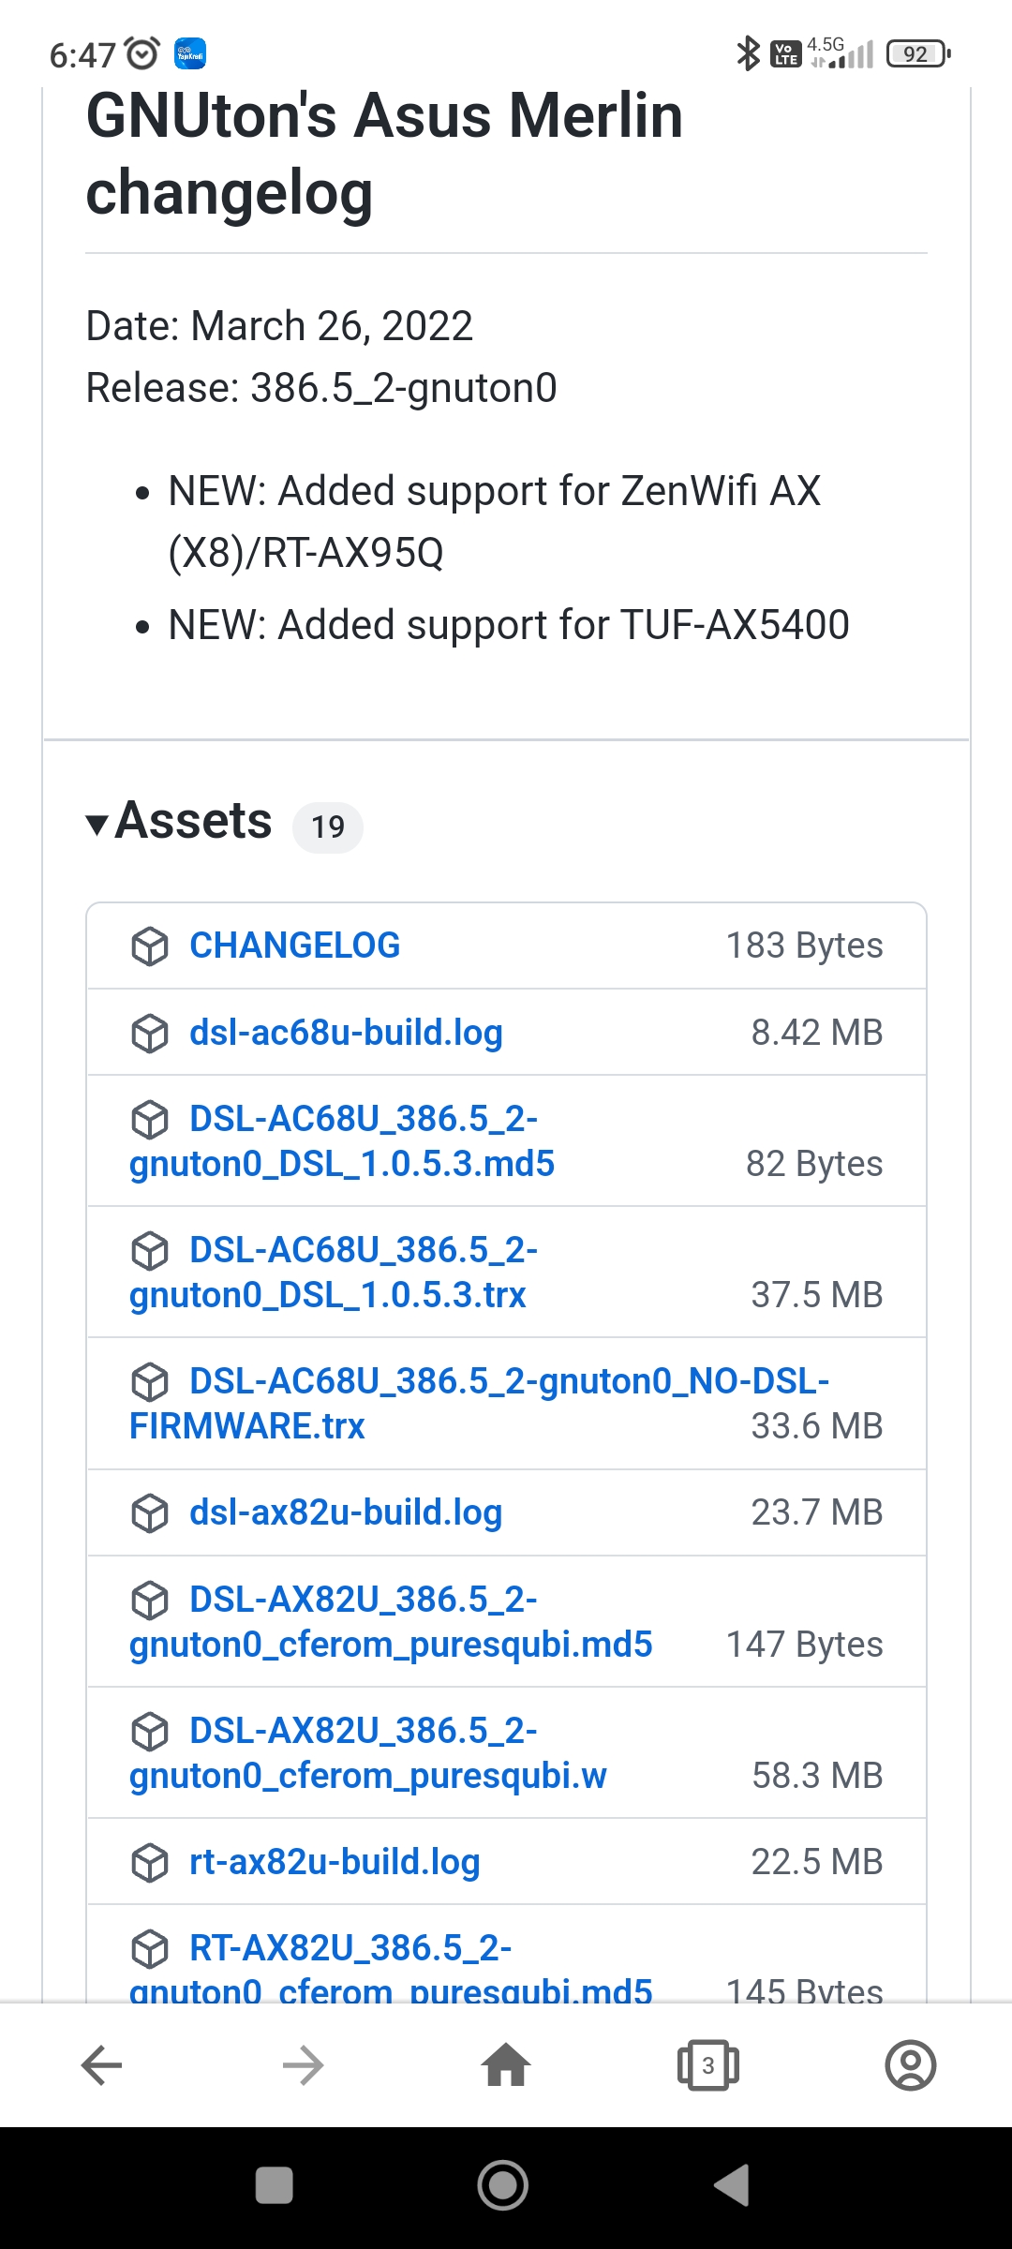
Task: Go to browser home page icon
Action: tap(506, 2064)
